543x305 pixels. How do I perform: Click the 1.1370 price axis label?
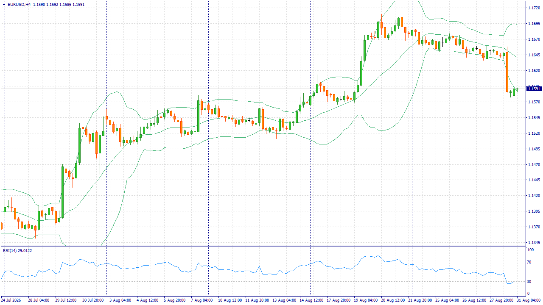(x=534, y=227)
